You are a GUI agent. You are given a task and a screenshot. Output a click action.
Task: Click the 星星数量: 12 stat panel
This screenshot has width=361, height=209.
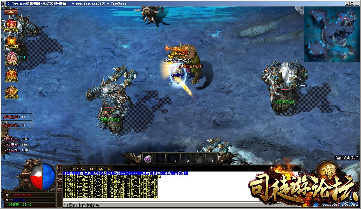tap(17, 117)
